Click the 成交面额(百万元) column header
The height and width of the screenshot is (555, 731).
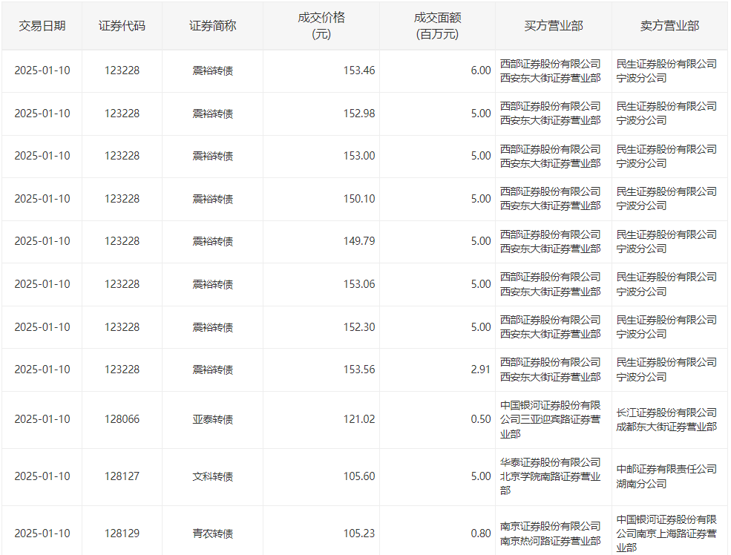click(x=437, y=26)
